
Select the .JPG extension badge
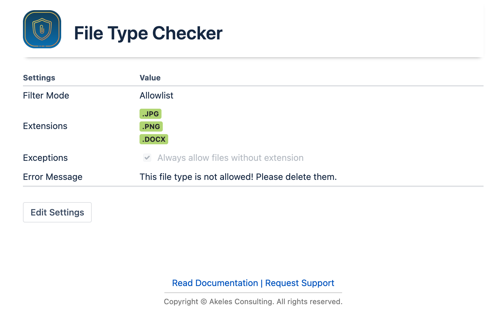tap(150, 113)
